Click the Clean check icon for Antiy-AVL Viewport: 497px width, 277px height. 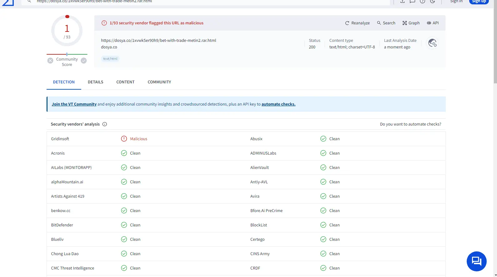tap(323, 182)
